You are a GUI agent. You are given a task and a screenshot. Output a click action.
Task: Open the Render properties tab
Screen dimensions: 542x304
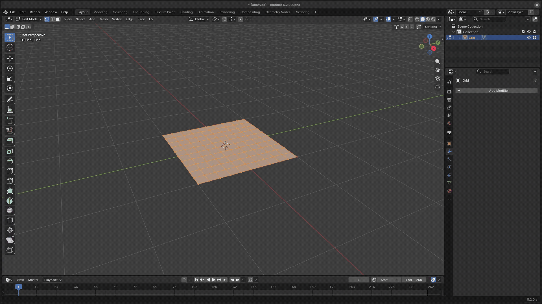(x=449, y=92)
